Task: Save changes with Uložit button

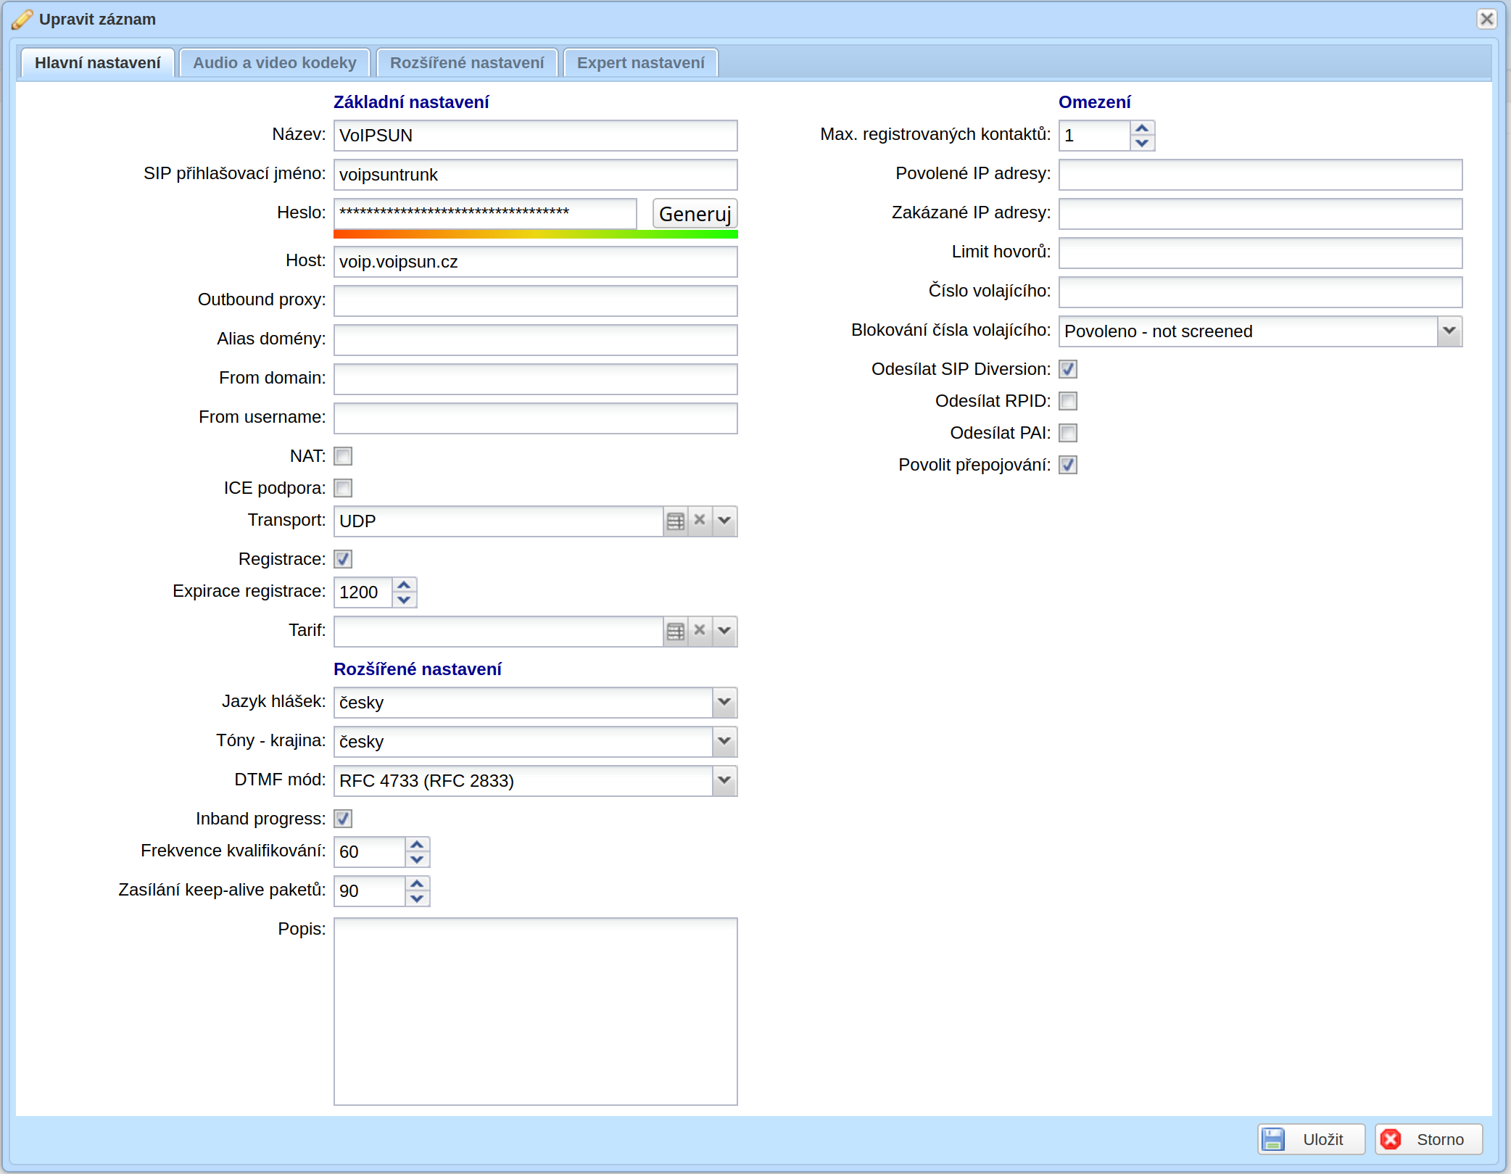Action: click(x=1311, y=1139)
